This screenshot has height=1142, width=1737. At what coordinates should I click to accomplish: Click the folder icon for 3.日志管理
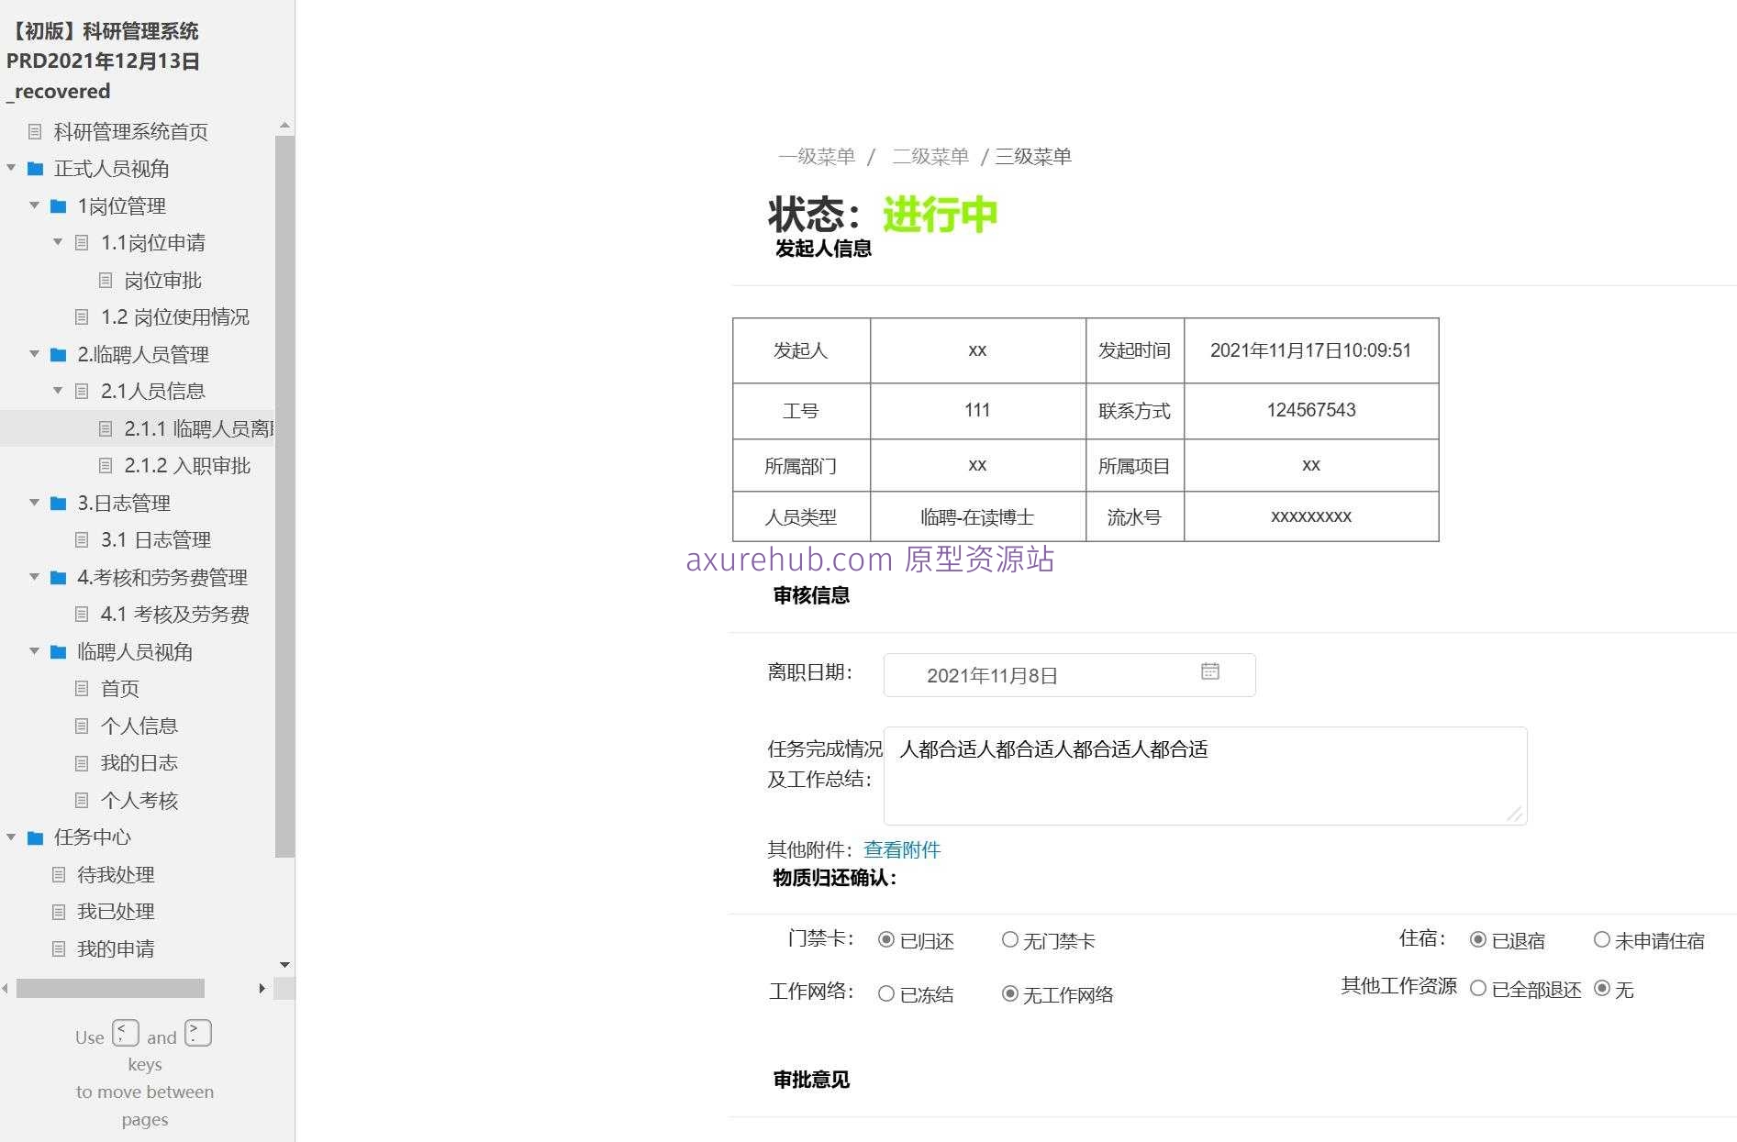point(58,503)
